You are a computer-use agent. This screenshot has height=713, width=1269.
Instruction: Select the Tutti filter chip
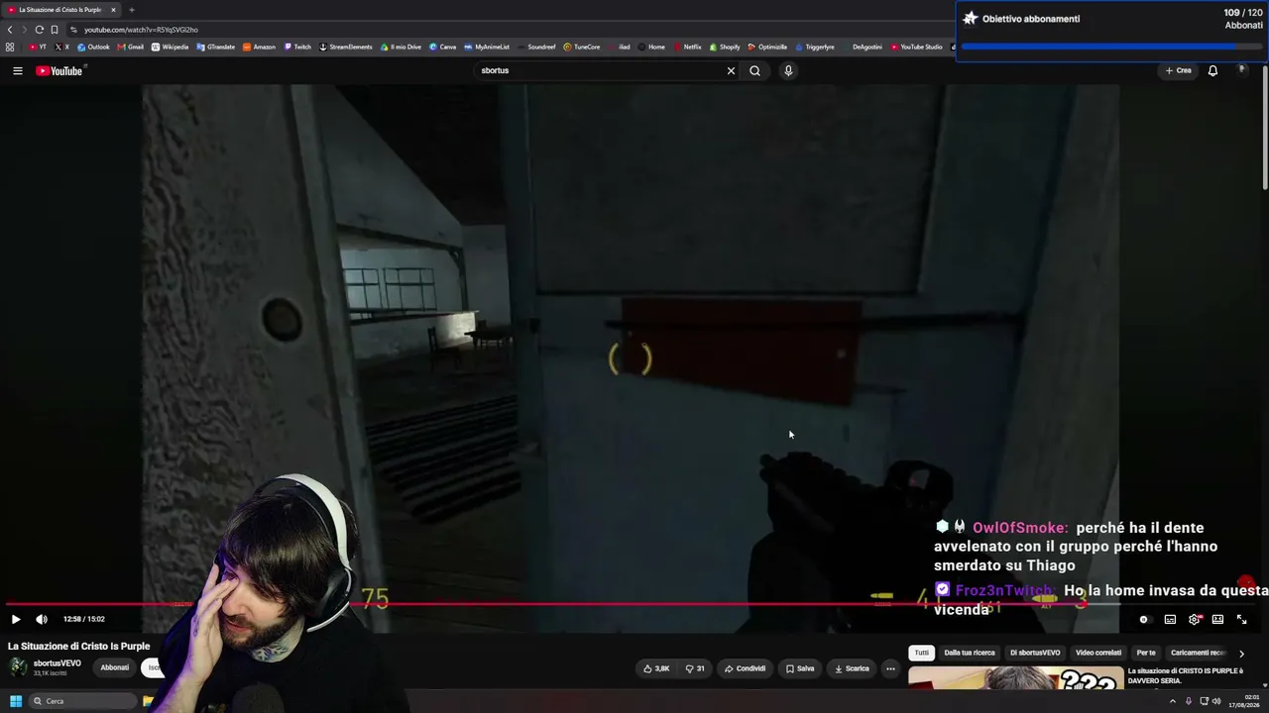coord(922,653)
